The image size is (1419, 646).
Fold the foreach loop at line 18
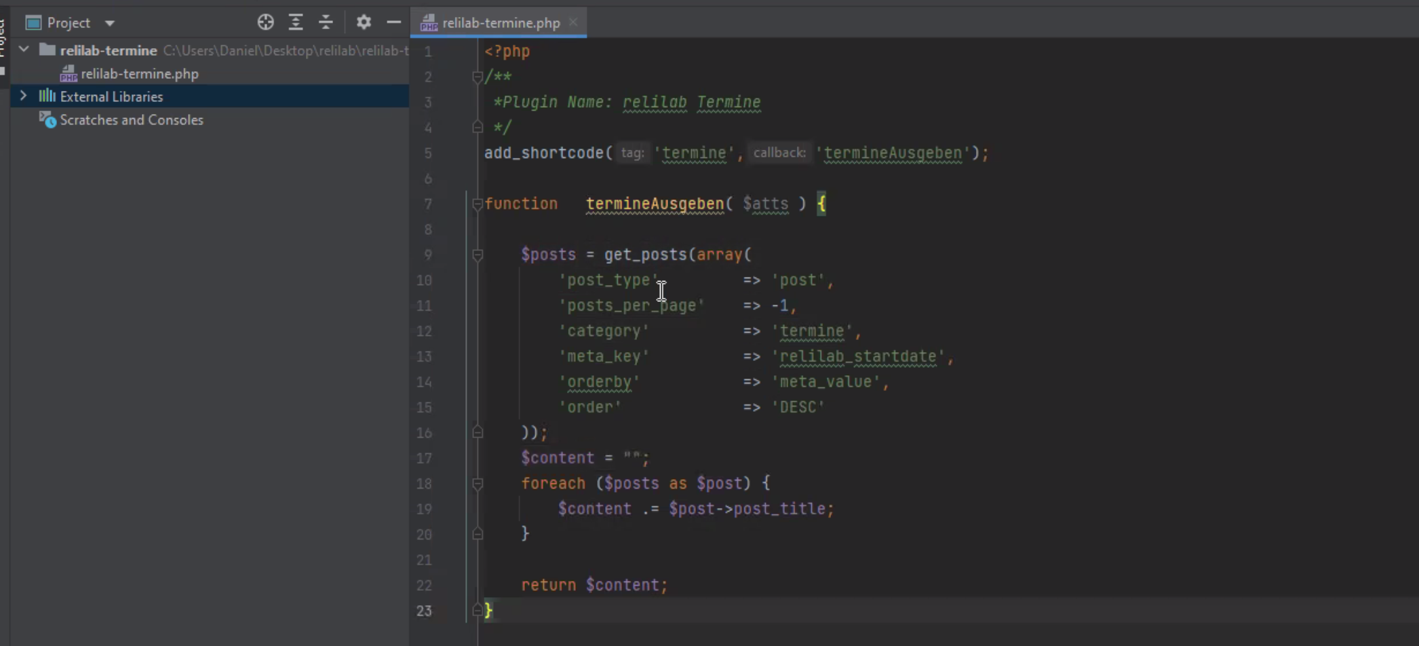click(478, 484)
